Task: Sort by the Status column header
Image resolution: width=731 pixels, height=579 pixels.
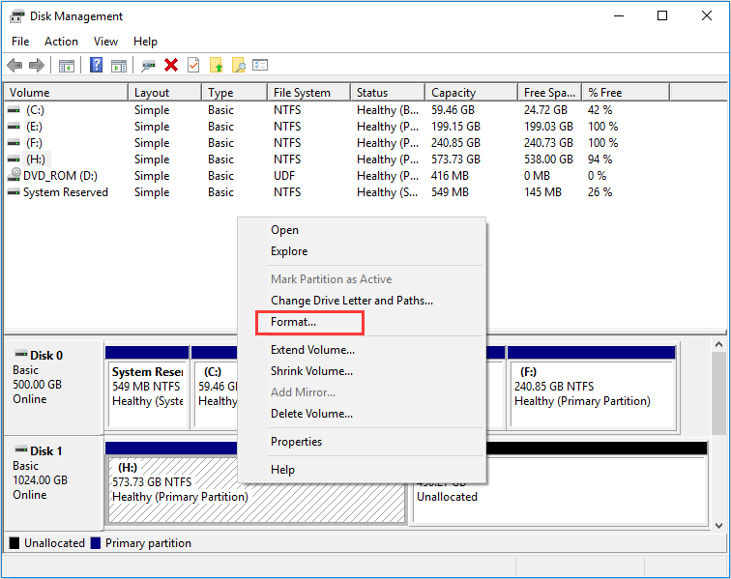Action: pyautogui.click(x=388, y=92)
